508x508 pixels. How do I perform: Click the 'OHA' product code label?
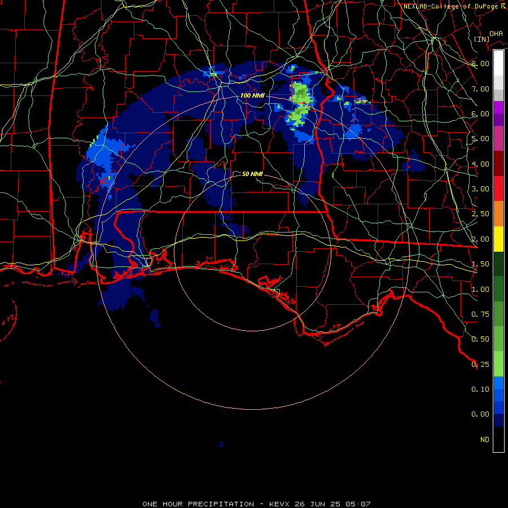click(x=496, y=33)
